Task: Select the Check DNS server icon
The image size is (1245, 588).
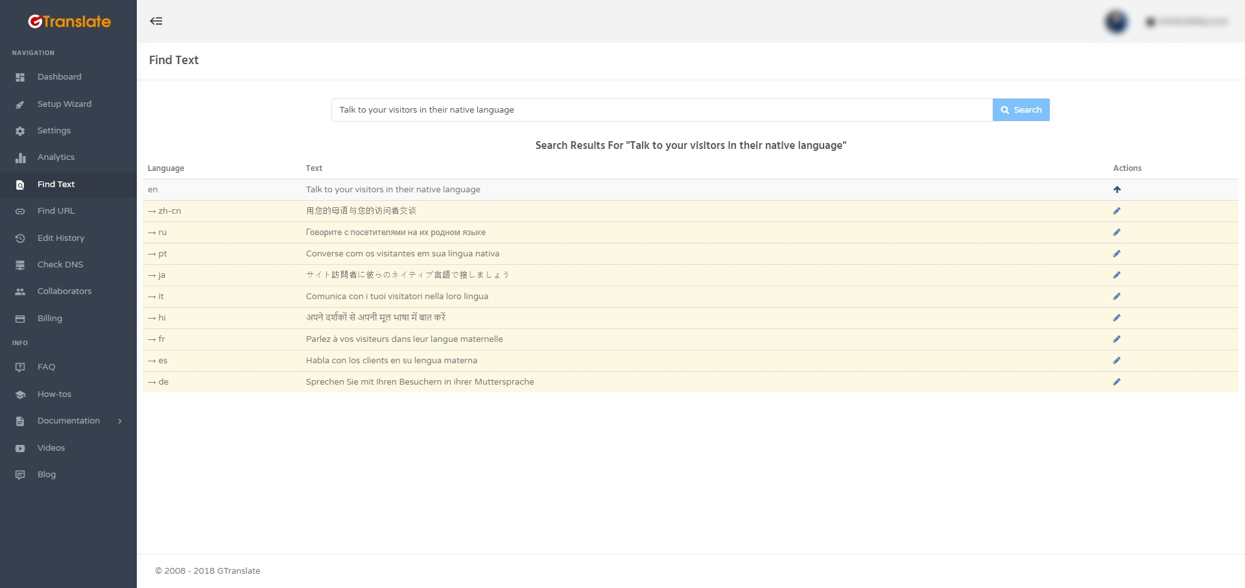Action: point(20,264)
